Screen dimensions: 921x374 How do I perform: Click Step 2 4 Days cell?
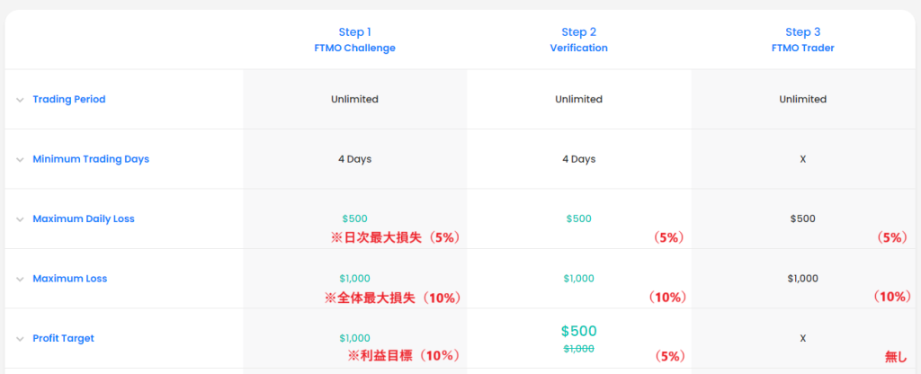pyautogui.click(x=578, y=159)
